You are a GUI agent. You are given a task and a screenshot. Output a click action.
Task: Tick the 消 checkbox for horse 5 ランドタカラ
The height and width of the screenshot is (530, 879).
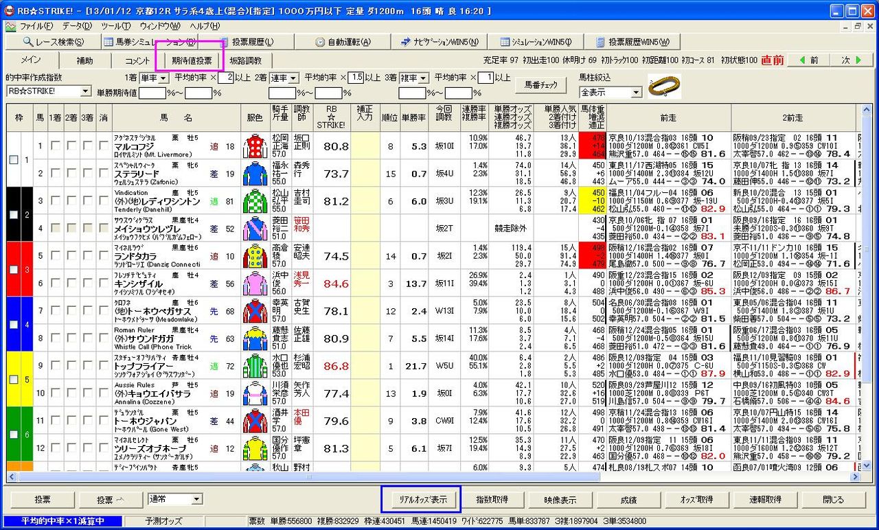(x=103, y=255)
